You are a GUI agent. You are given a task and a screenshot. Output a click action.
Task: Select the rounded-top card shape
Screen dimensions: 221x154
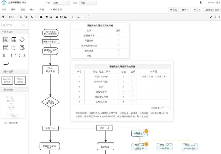pos(14,56)
